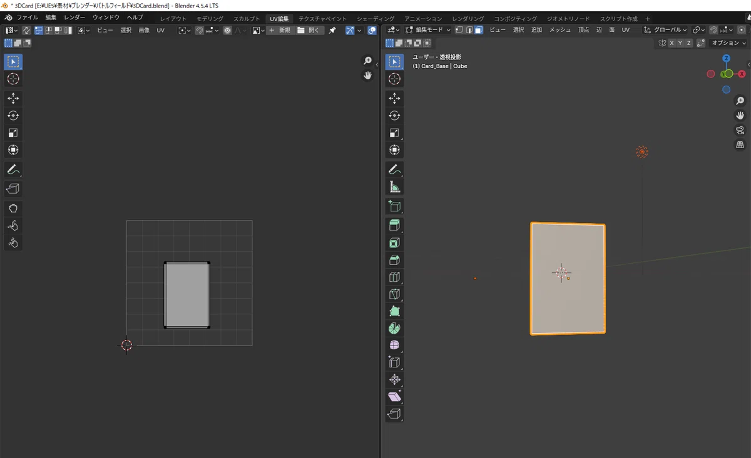Toggle UV editor overlays button

click(372, 30)
